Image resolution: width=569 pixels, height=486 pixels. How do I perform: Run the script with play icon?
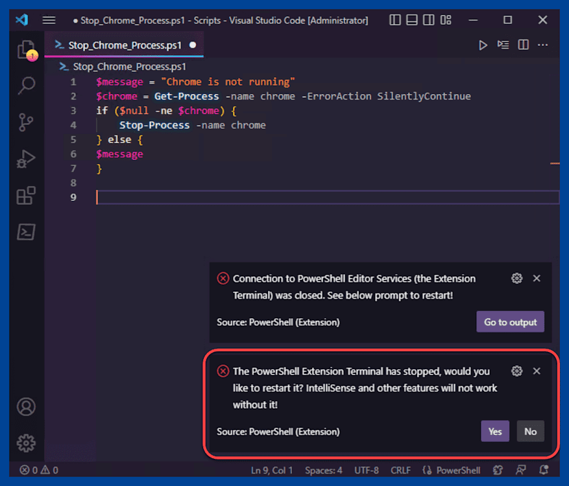pos(483,45)
